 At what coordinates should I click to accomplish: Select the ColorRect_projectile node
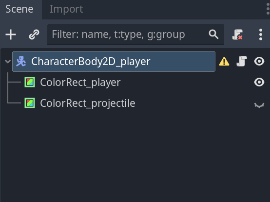pos(88,103)
